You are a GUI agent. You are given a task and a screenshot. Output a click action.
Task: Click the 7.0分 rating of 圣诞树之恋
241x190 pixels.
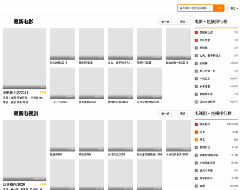coord(43,92)
